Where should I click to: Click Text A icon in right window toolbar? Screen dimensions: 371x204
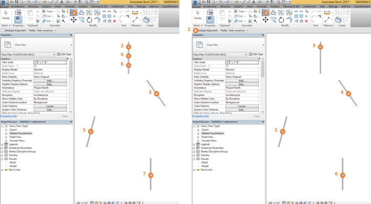(254, 2)
